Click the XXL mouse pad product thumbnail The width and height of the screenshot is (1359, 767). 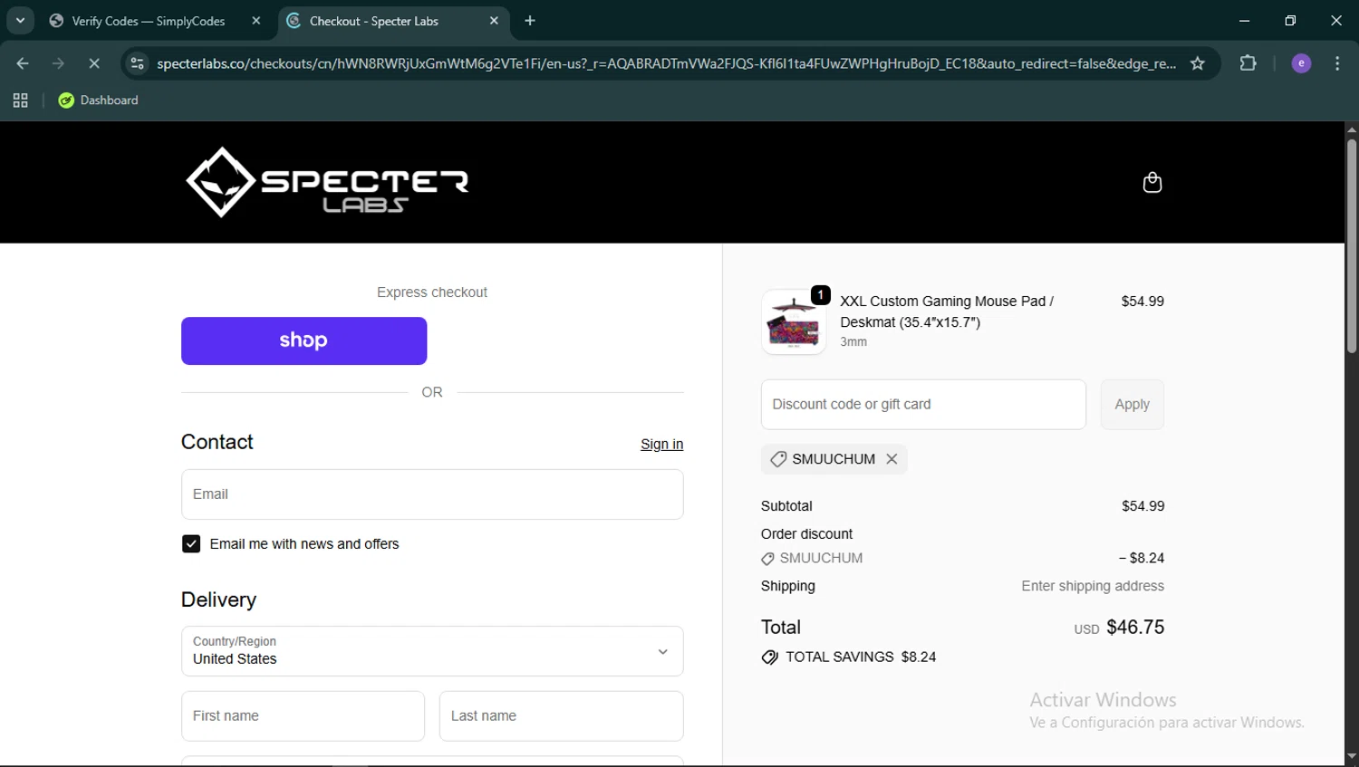tap(794, 322)
